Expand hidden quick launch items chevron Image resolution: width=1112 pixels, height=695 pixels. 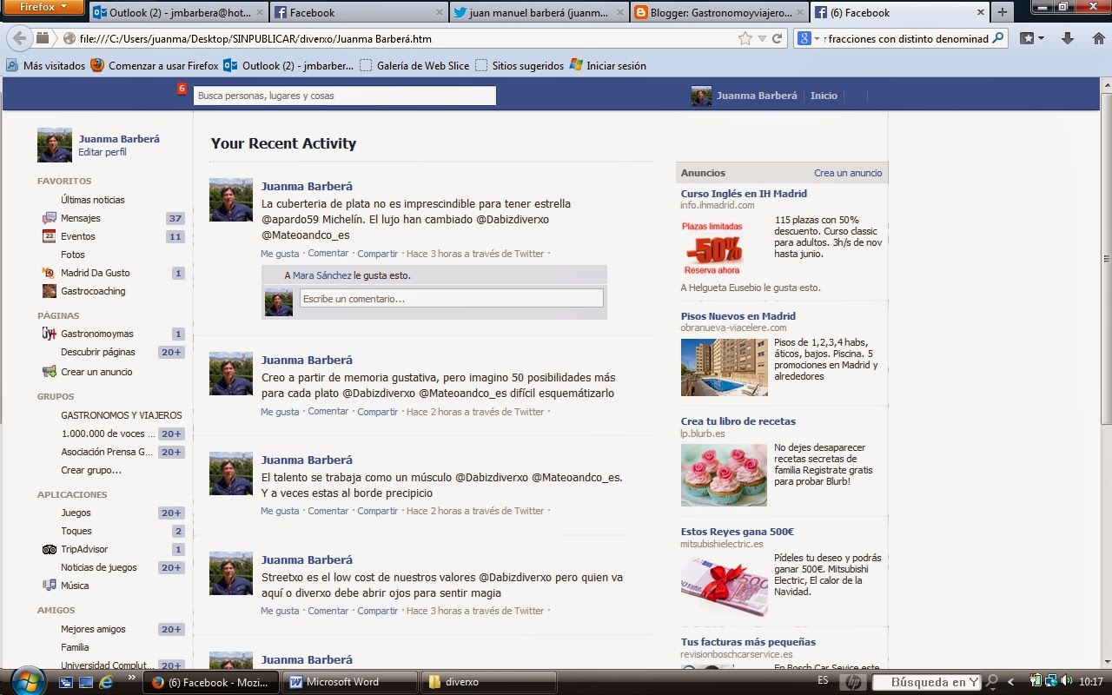(x=132, y=677)
